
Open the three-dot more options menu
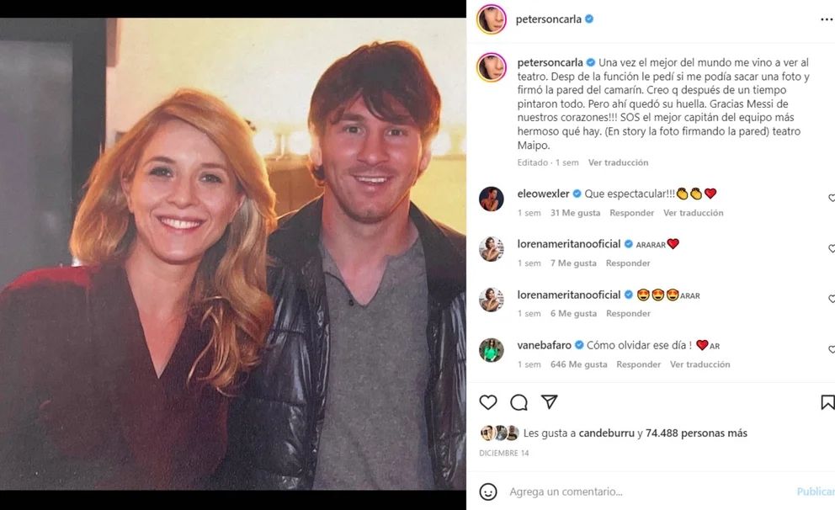826,19
